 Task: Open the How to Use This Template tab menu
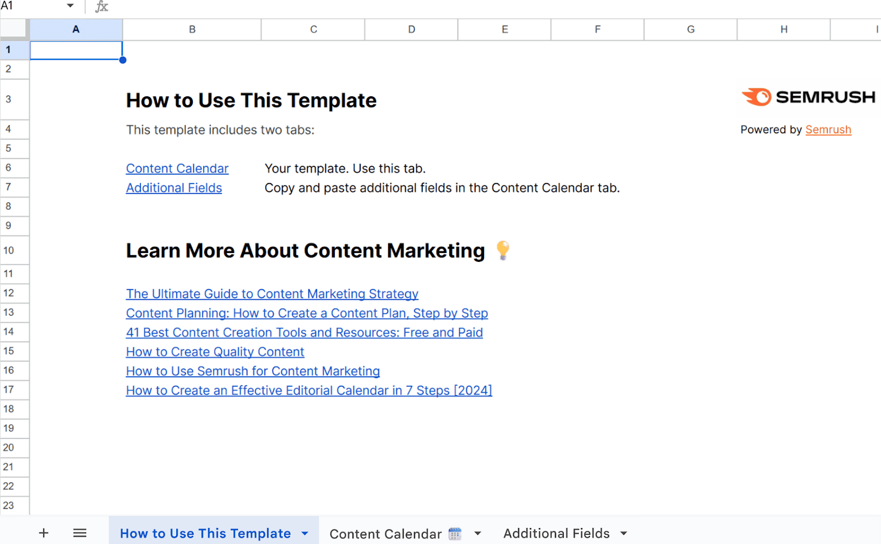coord(304,532)
